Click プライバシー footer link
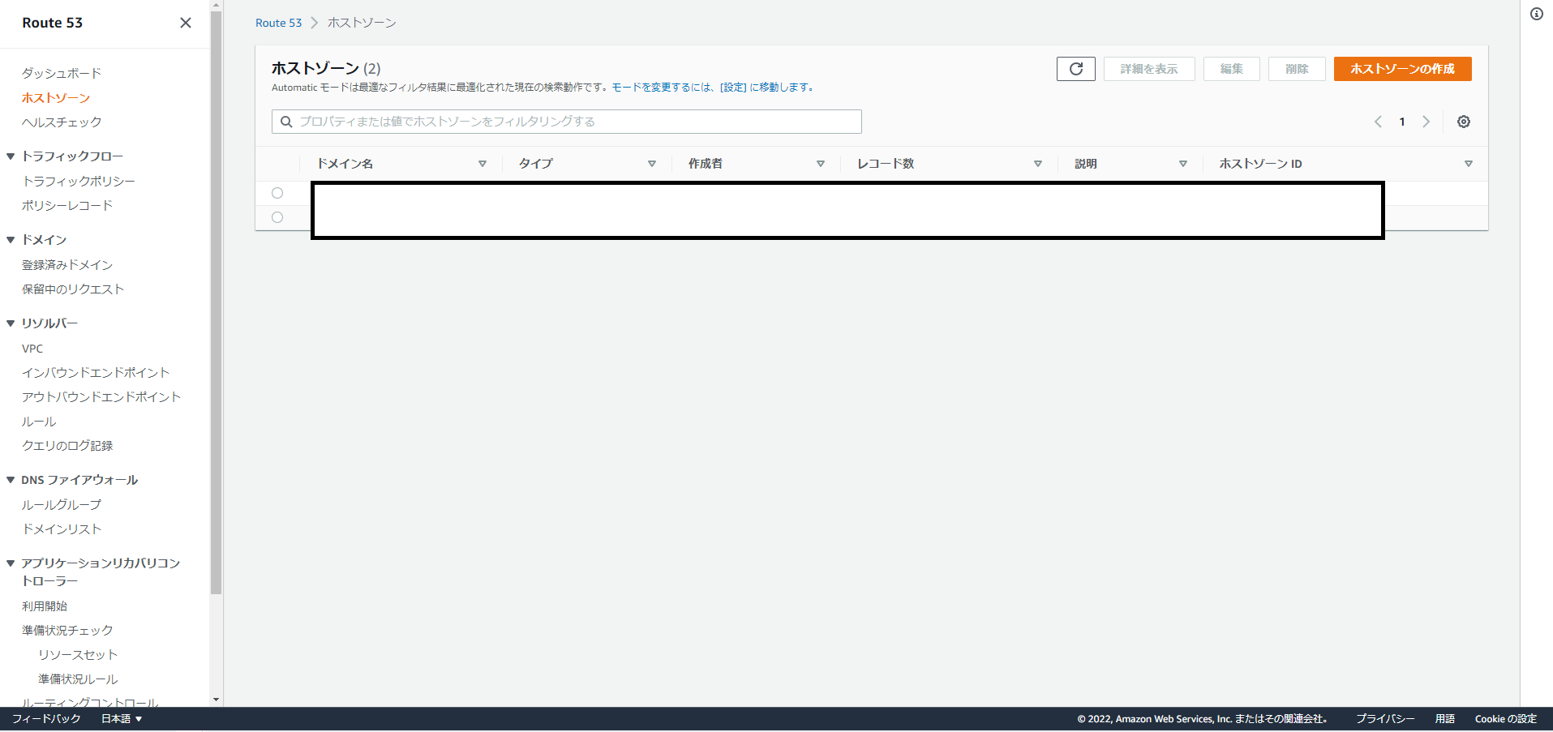Viewport: 1553px width, 732px height. (x=1385, y=719)
